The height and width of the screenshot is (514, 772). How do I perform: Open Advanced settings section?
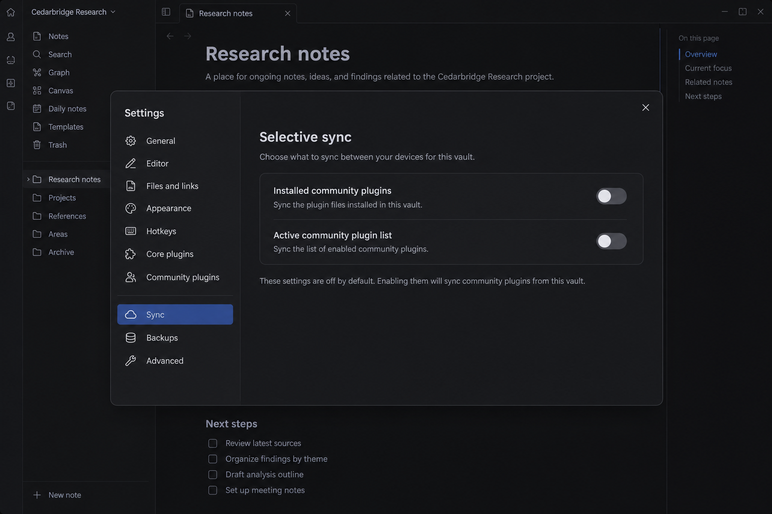pyautogui.click(x=175, y=361)
